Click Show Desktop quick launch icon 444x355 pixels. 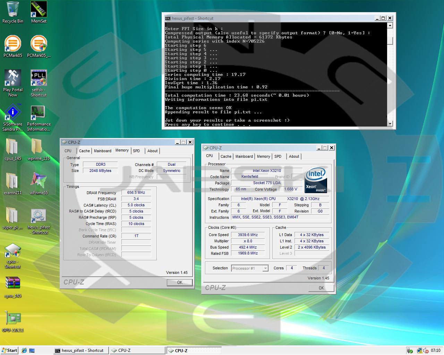pyautogui.click(x=32, y=350)
